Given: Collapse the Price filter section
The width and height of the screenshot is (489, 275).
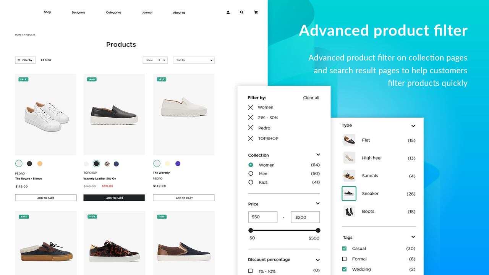Looking at the screenshot, I should [318, 204].
